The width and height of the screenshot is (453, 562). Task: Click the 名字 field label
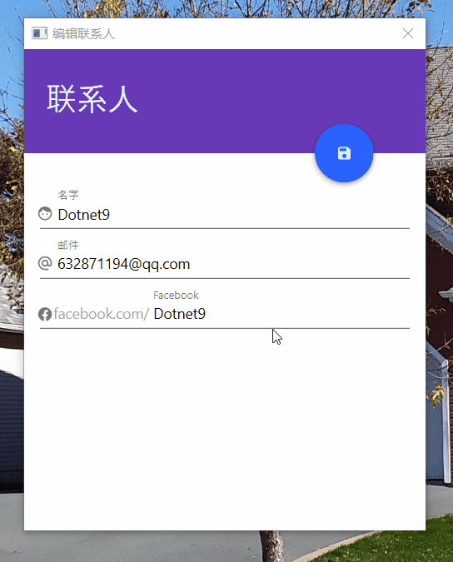68,195
